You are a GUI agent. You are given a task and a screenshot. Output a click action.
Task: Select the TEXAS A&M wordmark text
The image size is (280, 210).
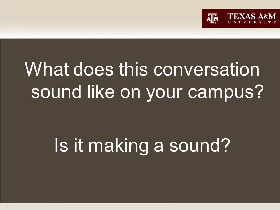coord(252,16)
